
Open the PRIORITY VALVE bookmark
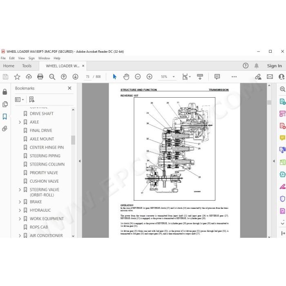click(44, 173)
